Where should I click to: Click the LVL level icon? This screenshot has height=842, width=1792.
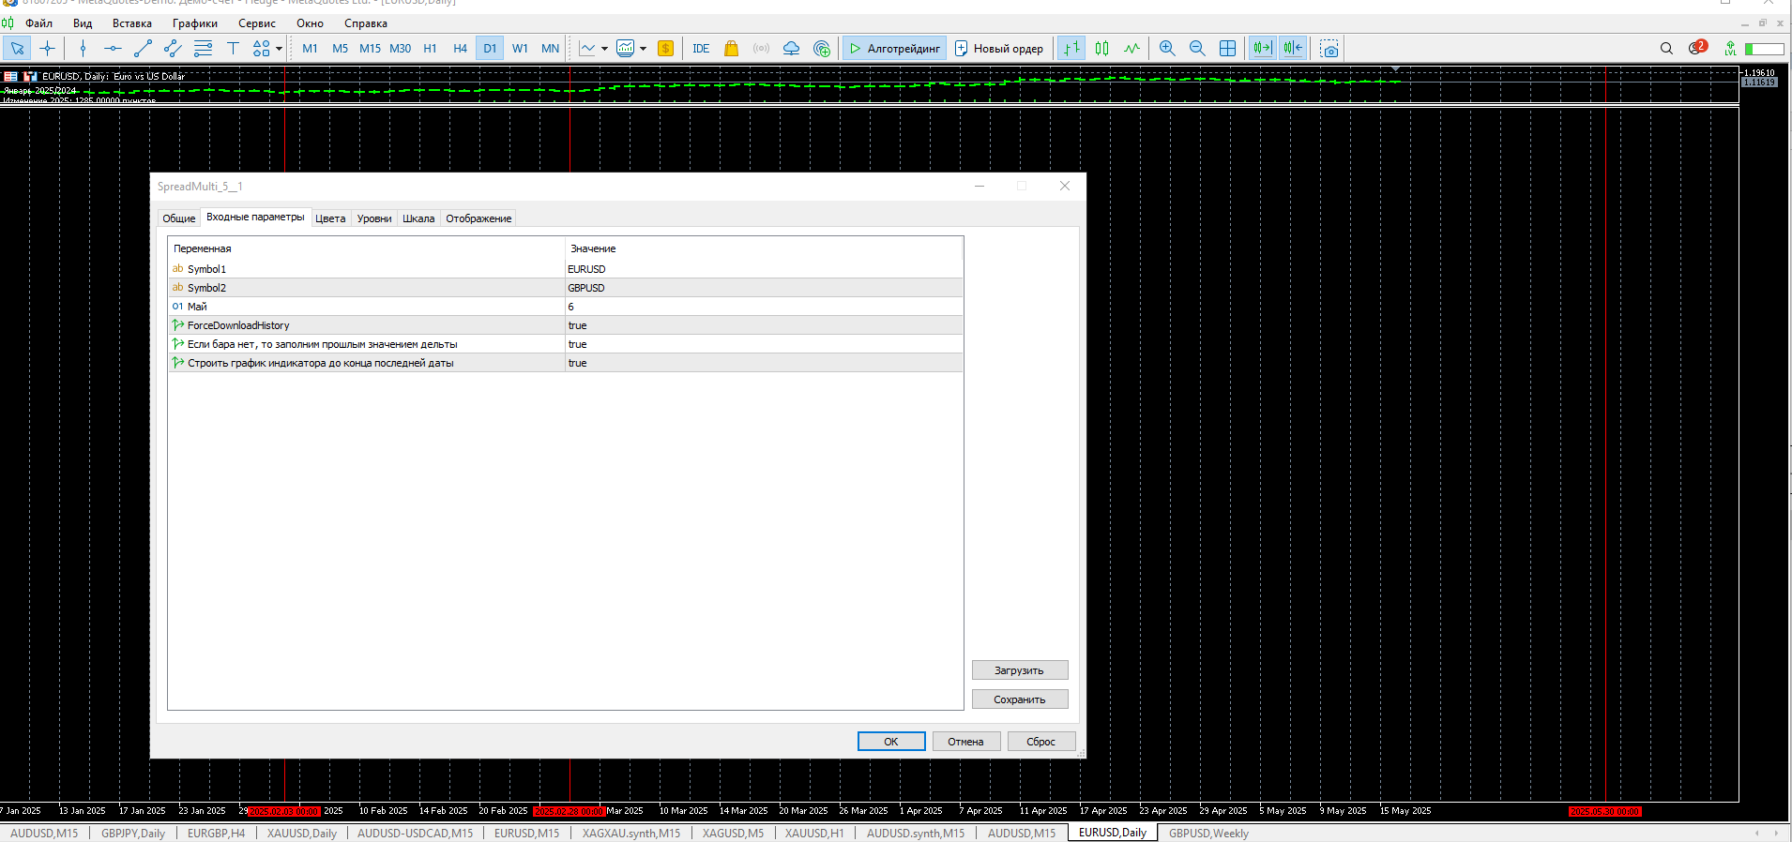[1730, 49]
